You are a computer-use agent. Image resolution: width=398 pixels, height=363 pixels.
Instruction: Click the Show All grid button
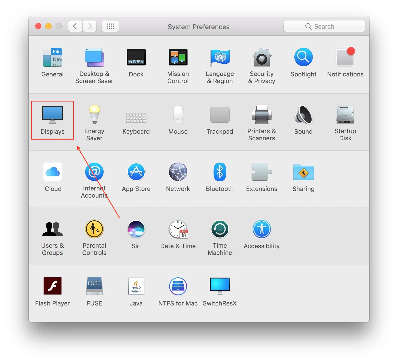[x=110, y=26]
